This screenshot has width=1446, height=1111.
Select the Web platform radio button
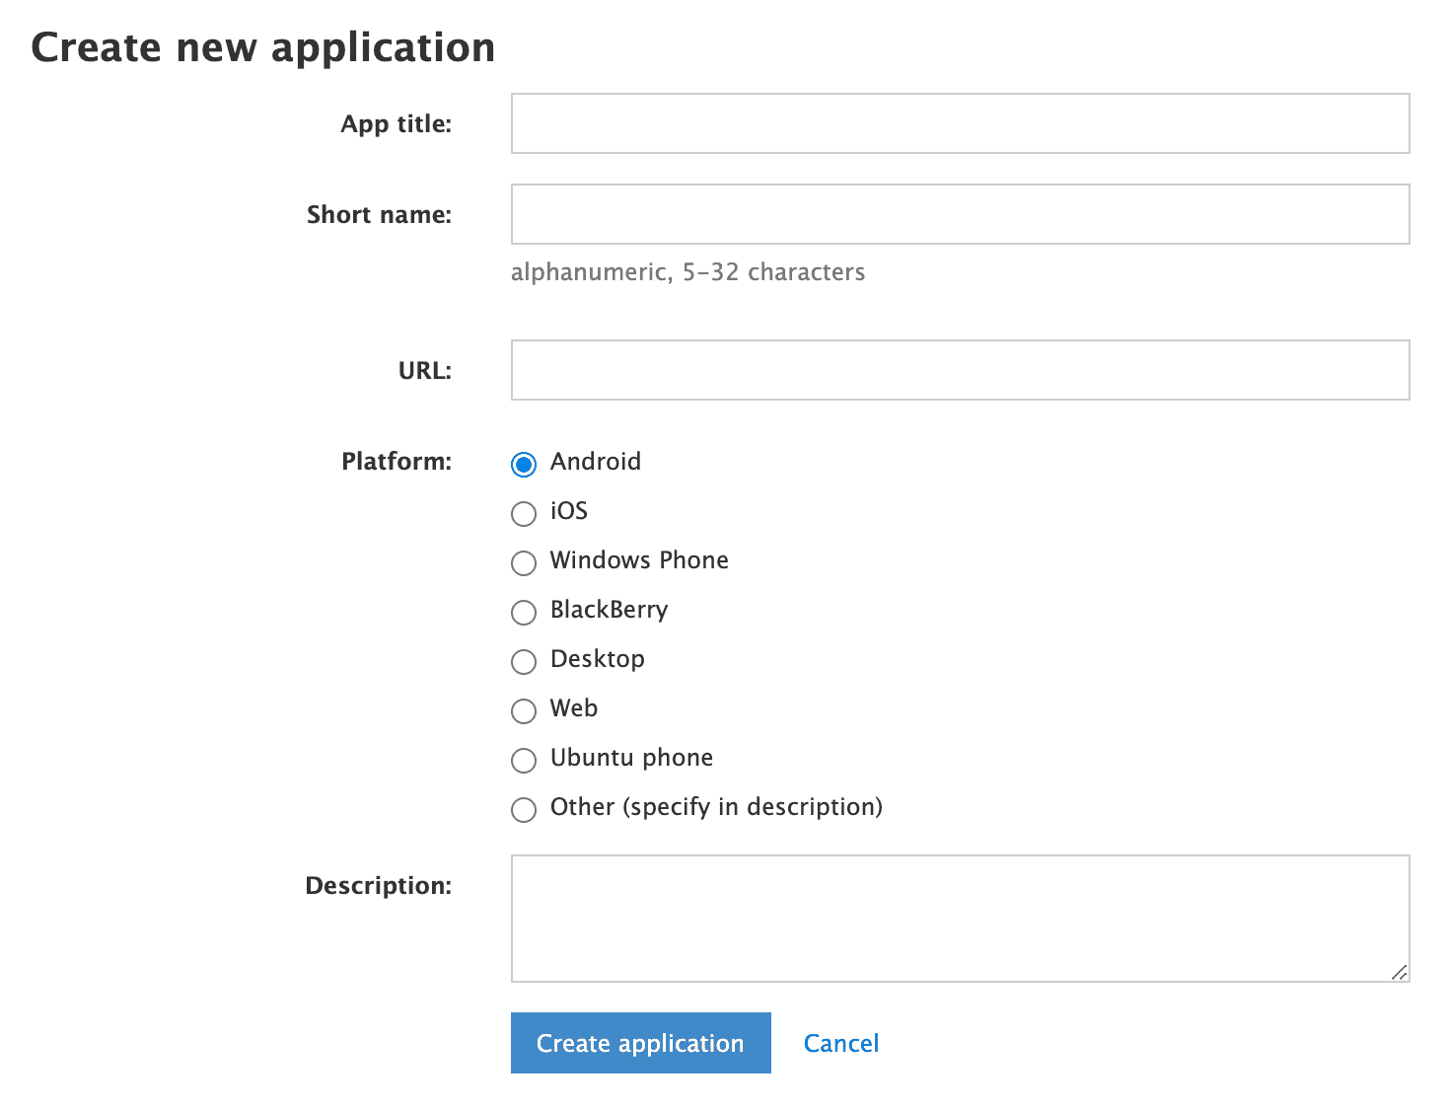tap(524, 710)
